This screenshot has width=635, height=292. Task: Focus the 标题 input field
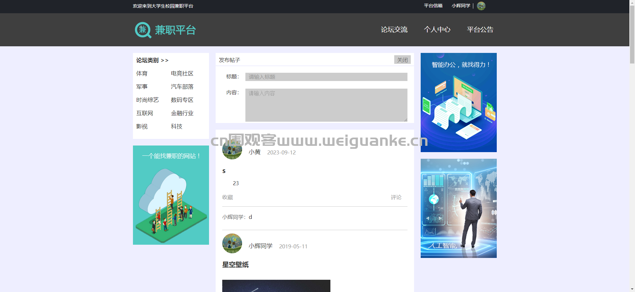point(326,77)
